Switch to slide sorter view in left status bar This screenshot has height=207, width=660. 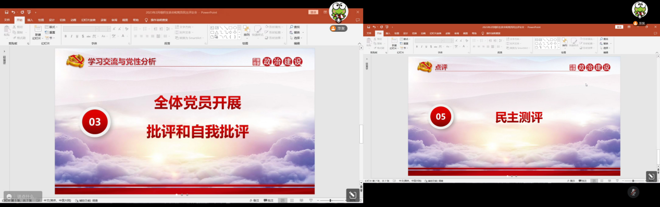click(291, 200)
